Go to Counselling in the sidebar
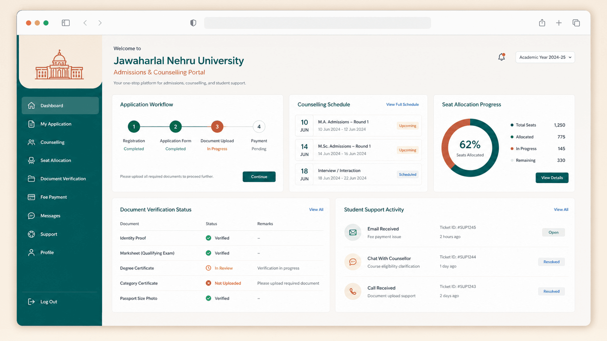 tap(60, 142)
